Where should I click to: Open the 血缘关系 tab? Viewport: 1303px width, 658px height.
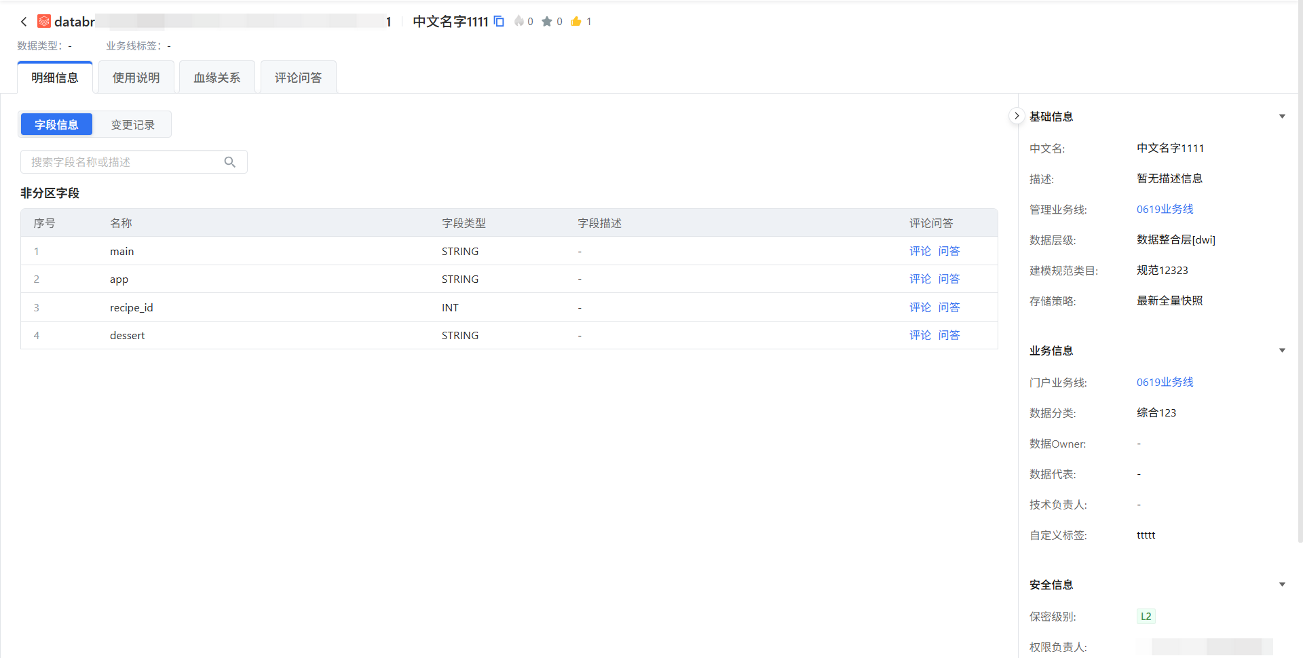tap(217, 78)
